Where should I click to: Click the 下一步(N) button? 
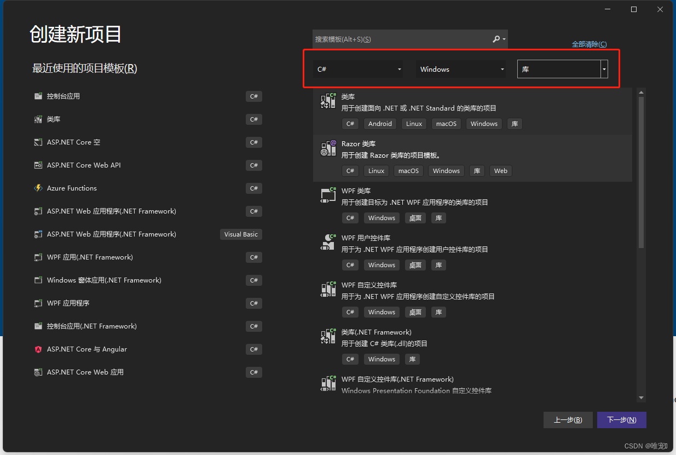tap(622, 420)
